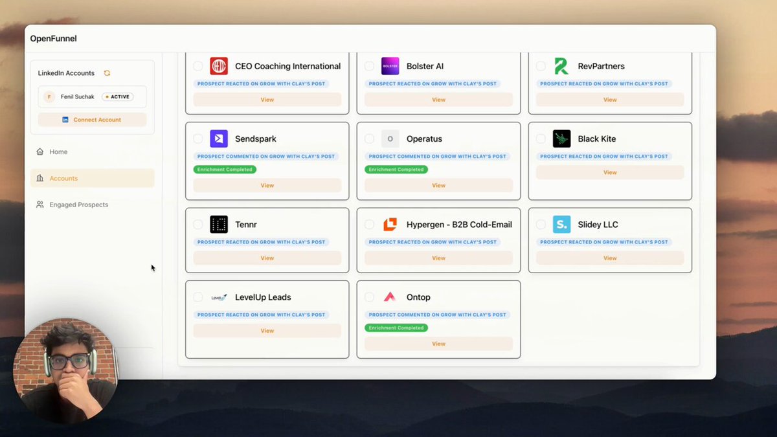Click the Tennr prospect reacted tag
Image resolution: width=777 pixels, height=437 pixels.
261,242
